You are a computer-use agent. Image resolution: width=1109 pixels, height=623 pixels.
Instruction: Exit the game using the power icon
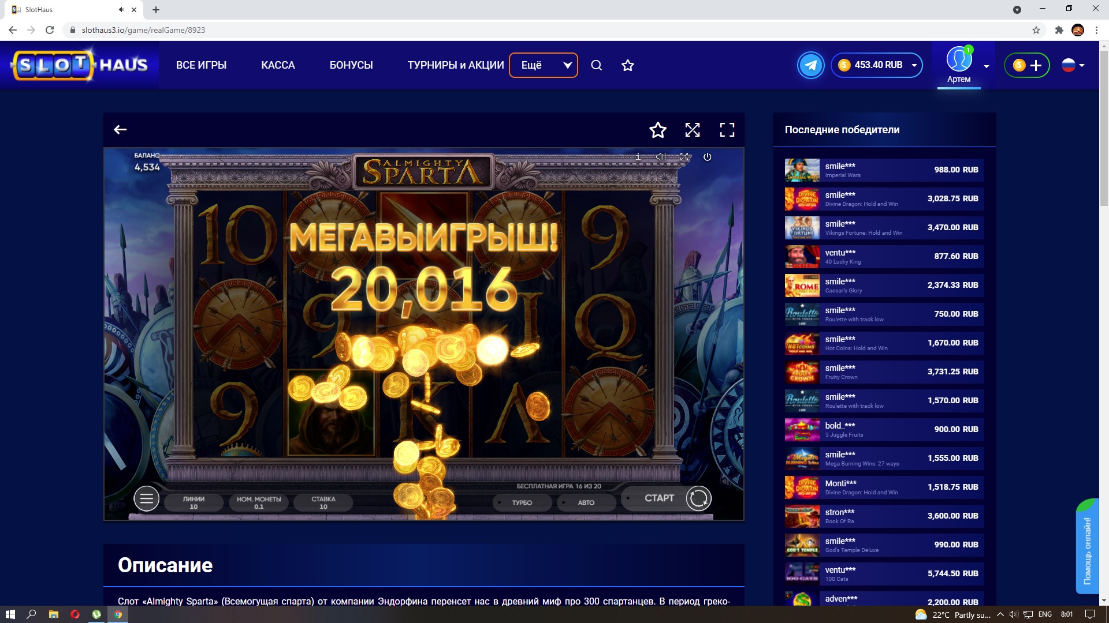click(x=707, y=156)
